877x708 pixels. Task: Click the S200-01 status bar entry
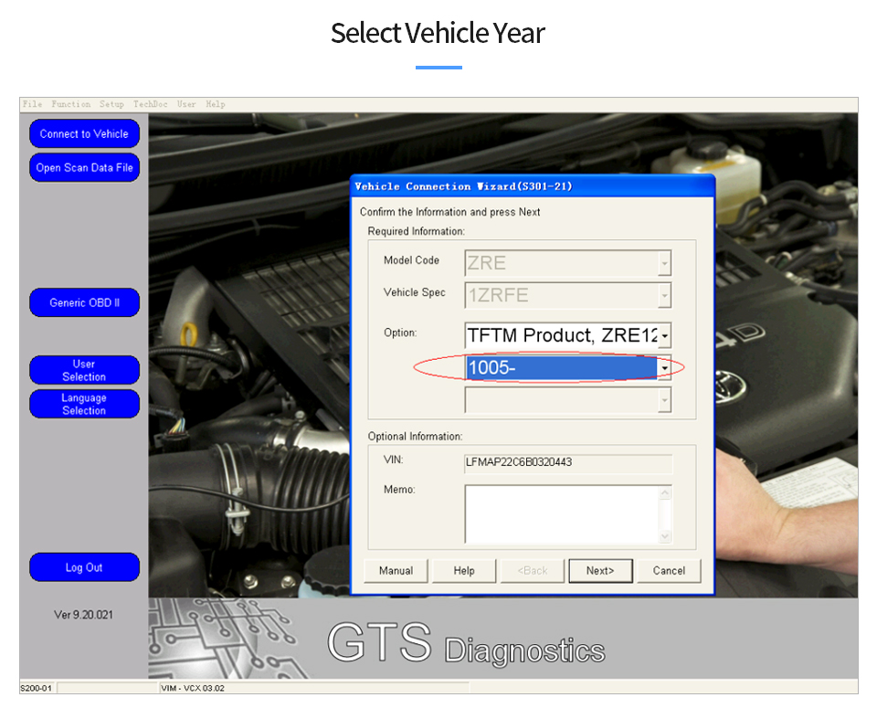click(36, 688)
